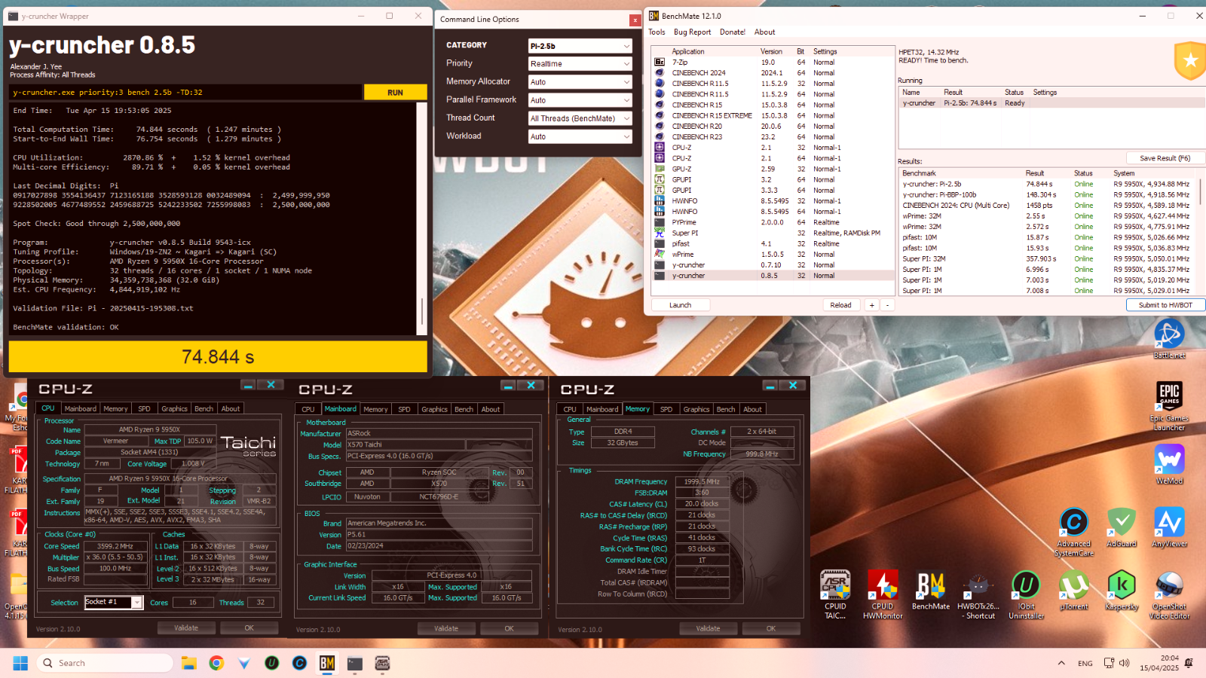1206x678 pixels.
Task: Click Windows taskbar Search box
Action: [104, 663]
